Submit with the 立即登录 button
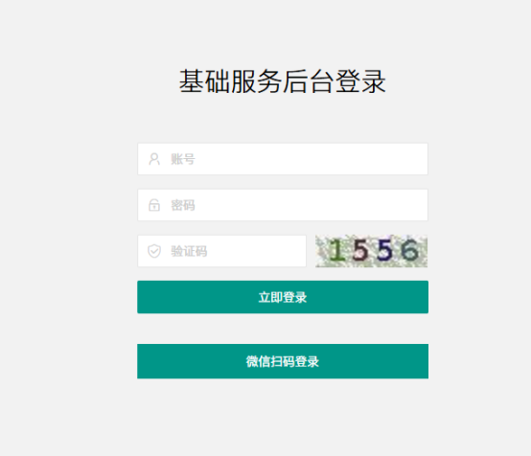Viewport: 531px width, 456px height. [283, 297]
